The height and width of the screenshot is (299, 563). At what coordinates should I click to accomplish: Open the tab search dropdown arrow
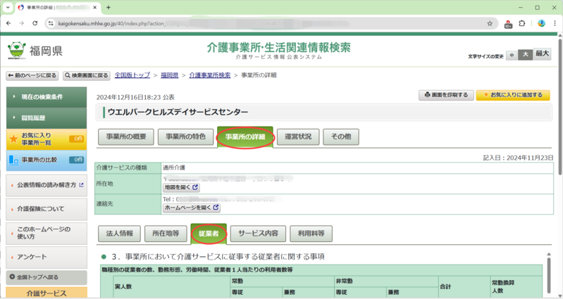pos(7,7)
